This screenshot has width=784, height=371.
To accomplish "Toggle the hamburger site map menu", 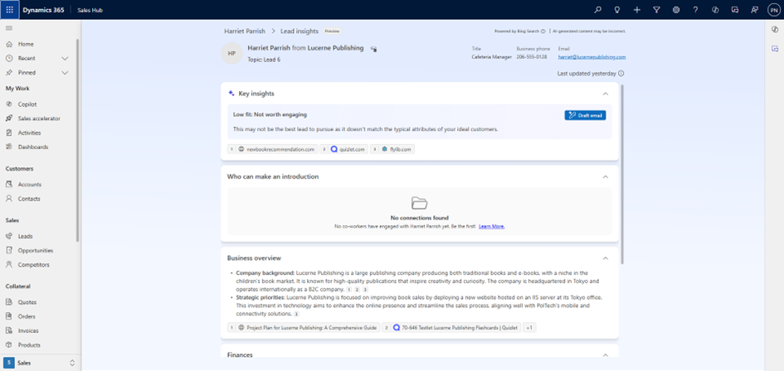I will point(8,28).
